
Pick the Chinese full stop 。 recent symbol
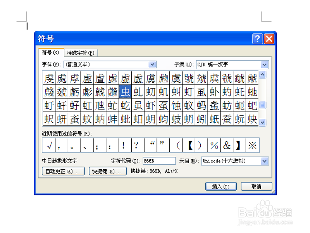(74, 145)
